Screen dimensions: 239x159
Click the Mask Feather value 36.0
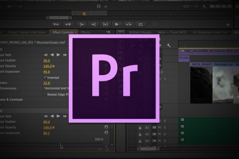click(x=46, y=61)
